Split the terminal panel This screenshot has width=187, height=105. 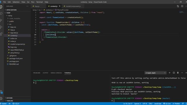[174, 73]
